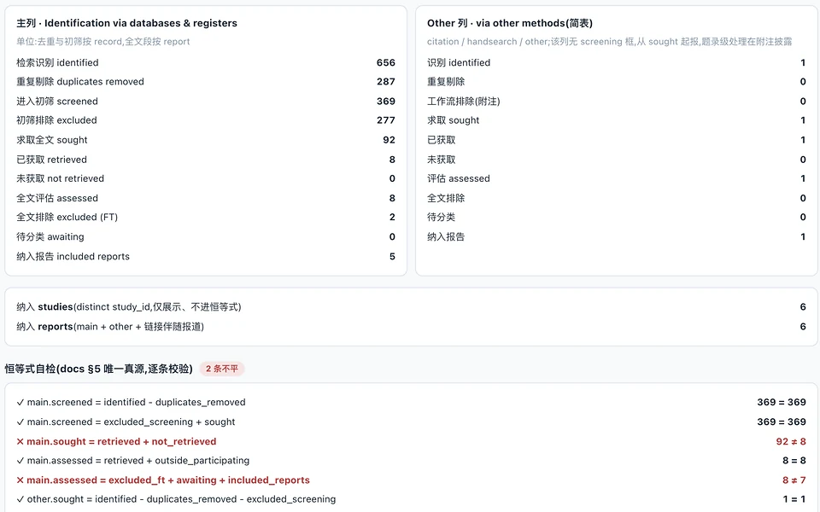Viewport: 820px width, 512px height.
Task: Click 'other.sought = identified - duplicates_removed' check
Action: point(176,499)
